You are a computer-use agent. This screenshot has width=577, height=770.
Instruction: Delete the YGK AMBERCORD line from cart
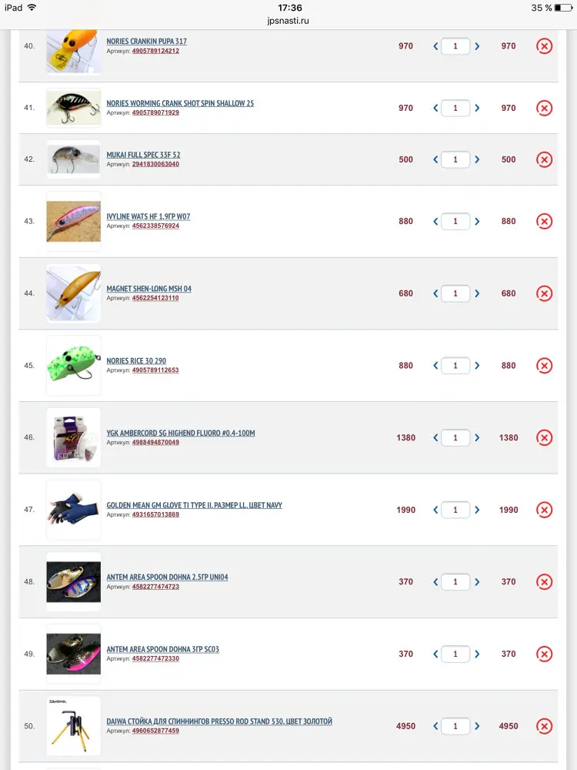544,437
